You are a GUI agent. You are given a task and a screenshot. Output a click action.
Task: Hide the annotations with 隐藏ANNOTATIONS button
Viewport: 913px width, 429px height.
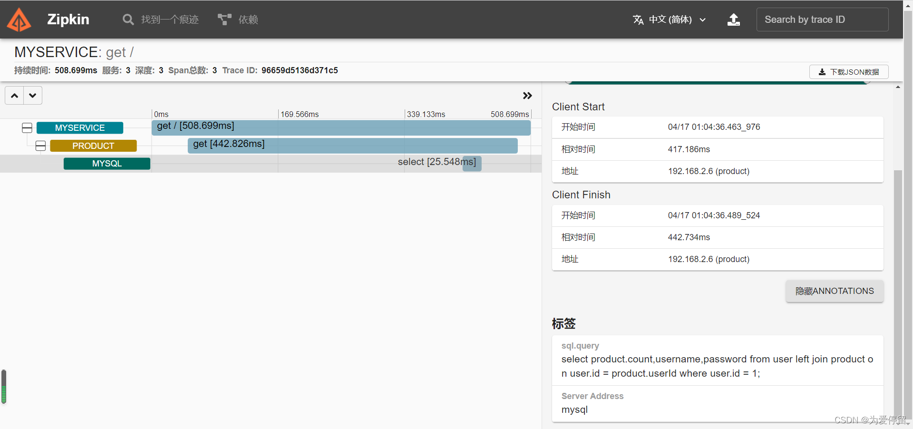[x=835, y=291]
